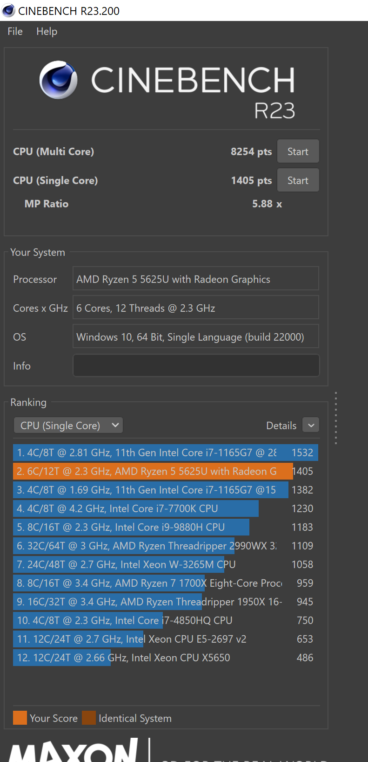This screenshot has width=368, height=762.
Task: Select ranking row 5 Intel Core i9-9880H
Action: click(x=166, y=527)
